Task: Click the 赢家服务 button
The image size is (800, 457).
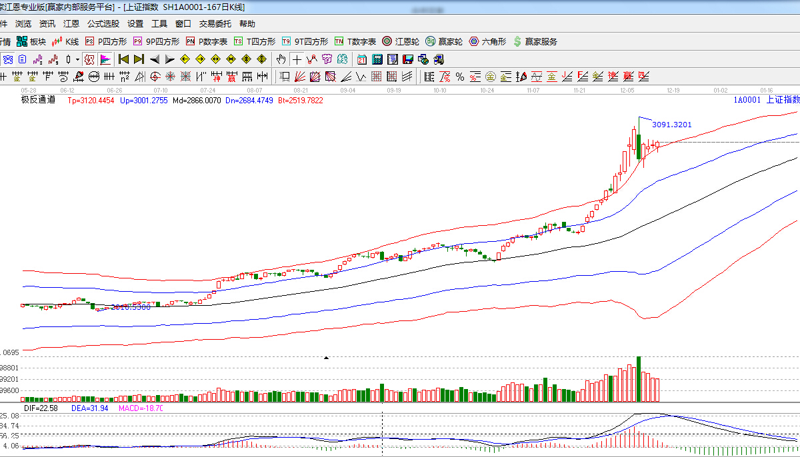Action: pyautogui.click(x=535, y=41)
